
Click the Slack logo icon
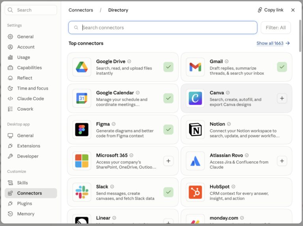[82, 192]
